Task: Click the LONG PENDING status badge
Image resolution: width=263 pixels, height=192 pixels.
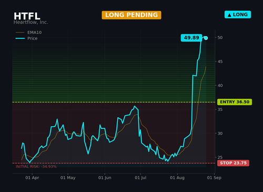Action: [131, 15]
